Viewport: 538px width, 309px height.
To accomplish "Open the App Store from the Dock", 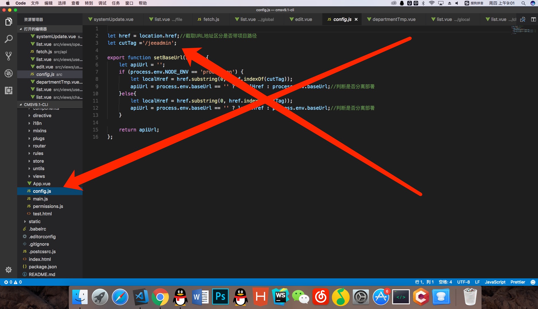I will (381, 297).
